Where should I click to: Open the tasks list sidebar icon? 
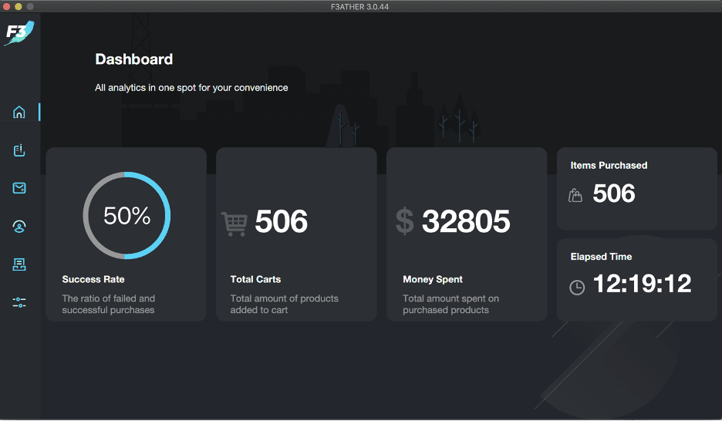point(19,150)
